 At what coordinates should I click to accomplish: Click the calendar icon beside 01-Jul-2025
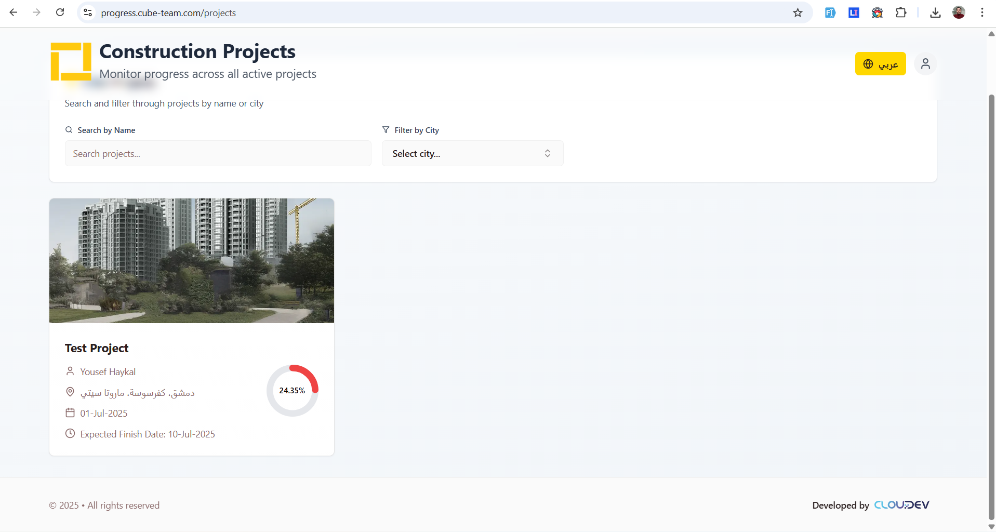pyautogui.click(x=70, y=413)
